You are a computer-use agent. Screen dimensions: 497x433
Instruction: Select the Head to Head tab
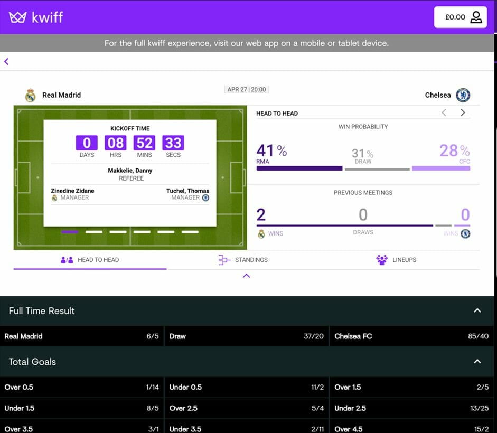click(x=90, y=260)
